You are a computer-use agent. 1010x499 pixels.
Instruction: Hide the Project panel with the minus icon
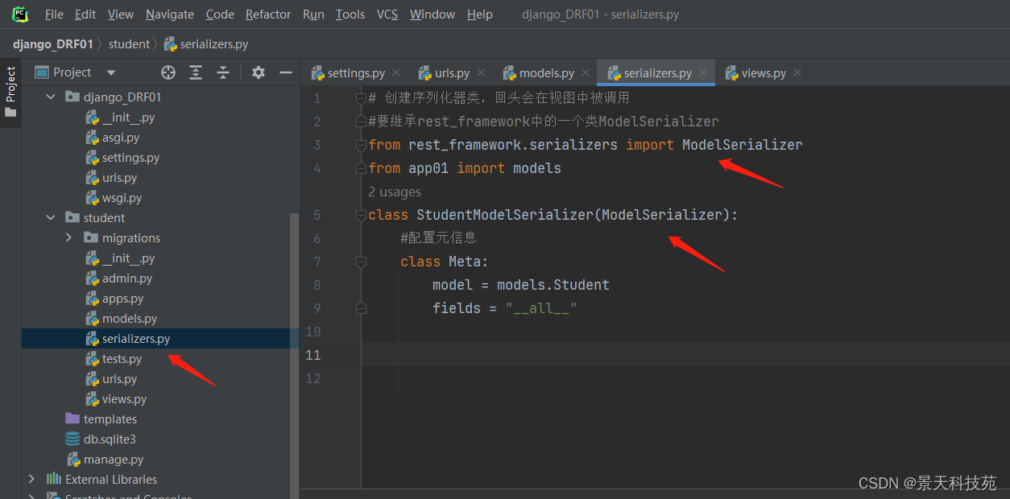point(287,72)
